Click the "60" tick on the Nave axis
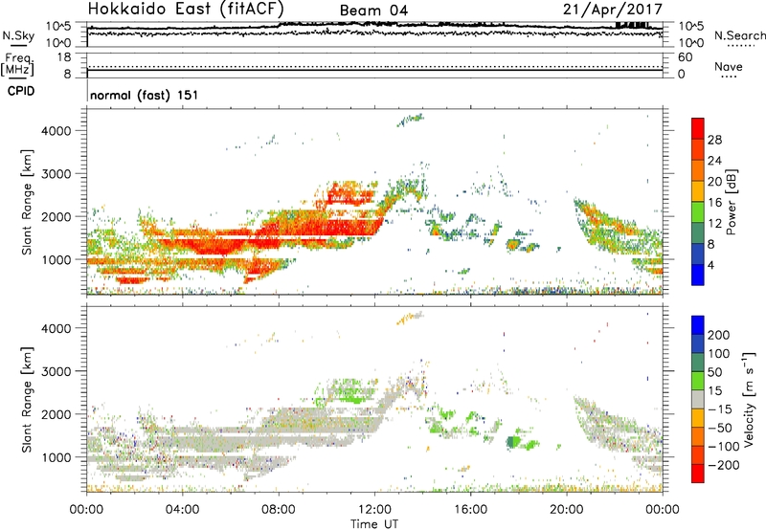The height and width of the screenshot is (530, 766). pyautogui.click(x=685, y=57)
